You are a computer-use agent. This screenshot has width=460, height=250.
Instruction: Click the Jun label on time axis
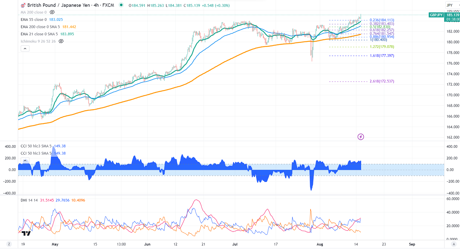click(147, 245)
